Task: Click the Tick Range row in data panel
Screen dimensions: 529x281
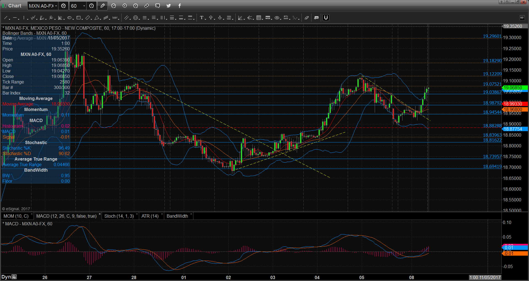Action: (x=36, y=82)
